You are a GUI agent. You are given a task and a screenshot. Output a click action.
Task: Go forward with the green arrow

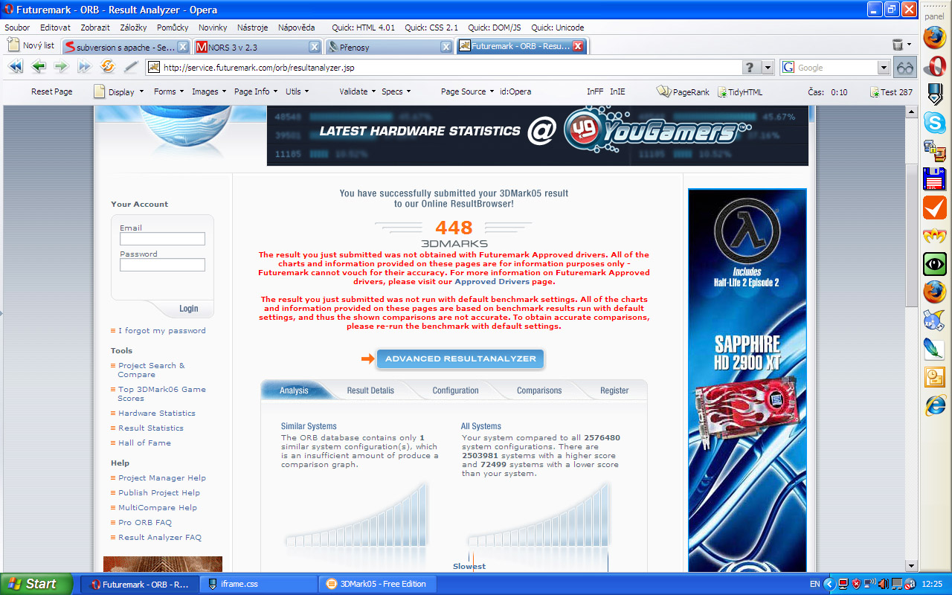(61, 67)
